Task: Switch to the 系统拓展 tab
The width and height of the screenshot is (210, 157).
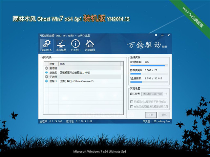Action: coord(61,45)
